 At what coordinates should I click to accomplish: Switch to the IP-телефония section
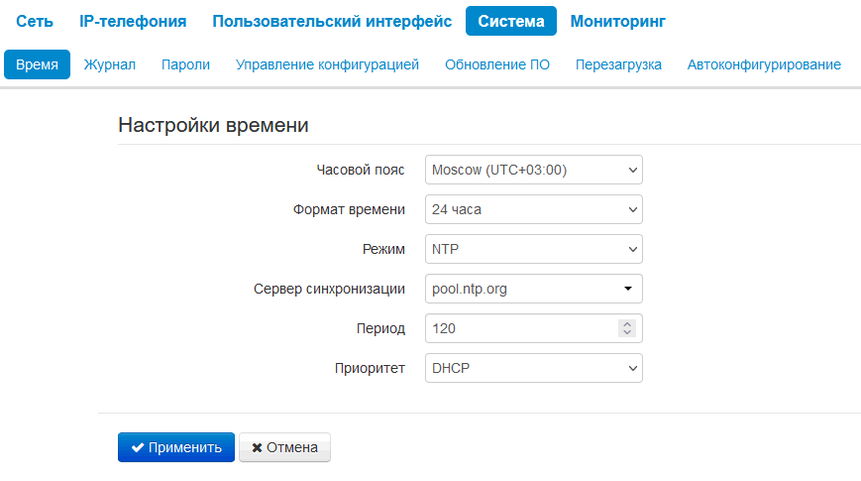[x=133, y=21]
